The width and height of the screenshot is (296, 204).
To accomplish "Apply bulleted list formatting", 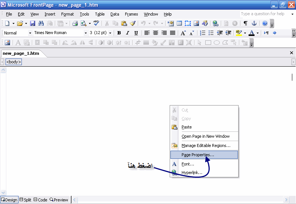I will (x=211, y=33).
